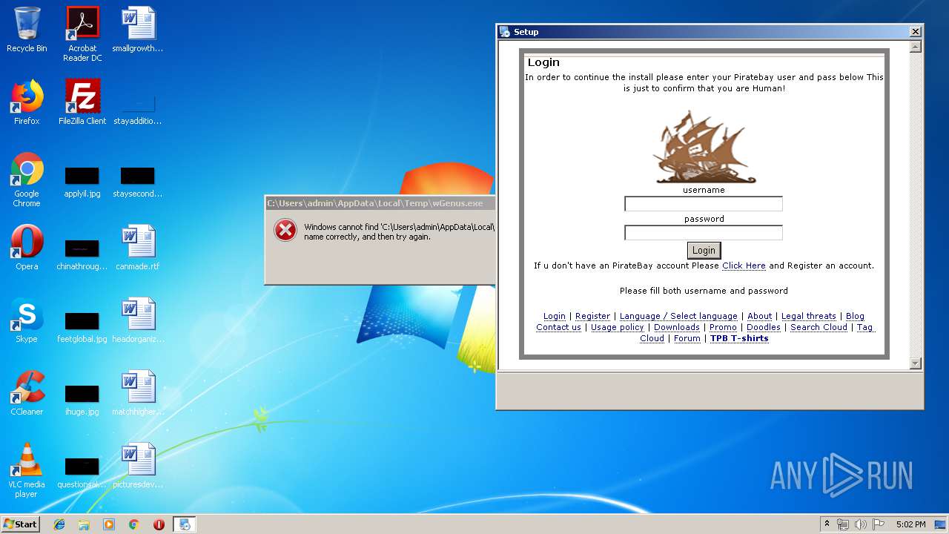Open the Start menu
949x534 pixels.
click(20, 524)
